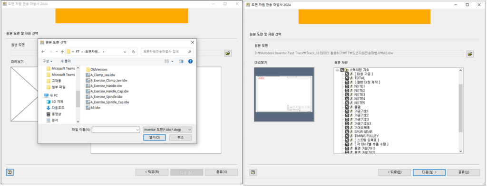Select 다운로드 in the navigation pane
The width and height of the screenshot is (487, 187).
tap(55, 108)
